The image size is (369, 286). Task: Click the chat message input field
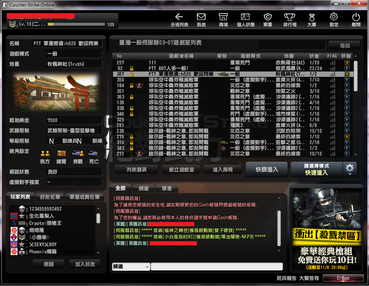pyautogui.click(x=216, y=266)
